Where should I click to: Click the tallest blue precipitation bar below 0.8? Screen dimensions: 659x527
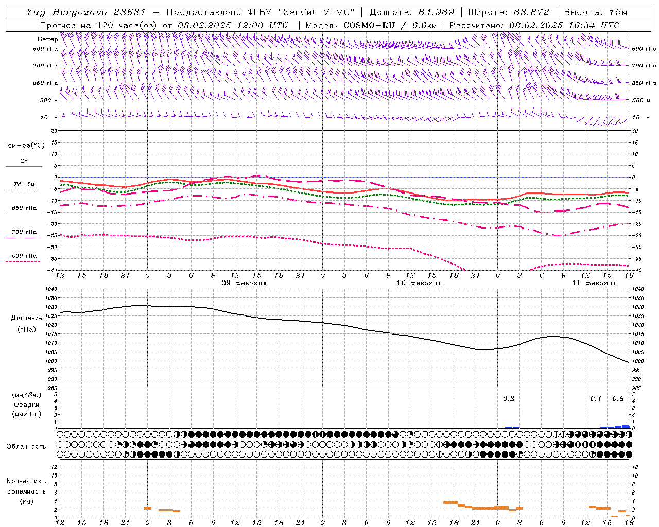click(626, 427)
